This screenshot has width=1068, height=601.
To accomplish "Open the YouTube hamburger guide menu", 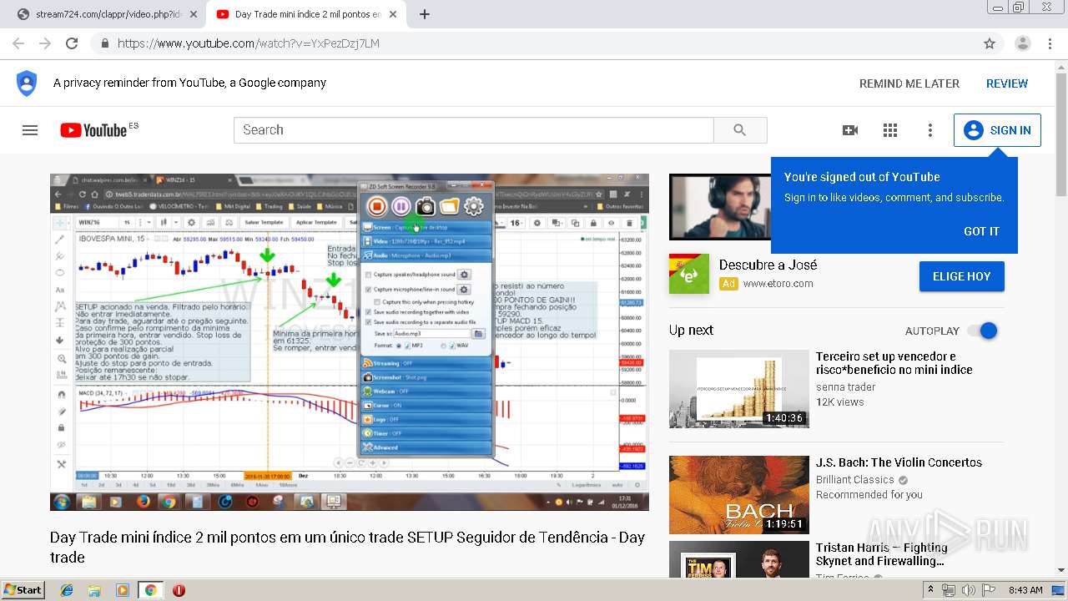I will (x=30, y=130).
